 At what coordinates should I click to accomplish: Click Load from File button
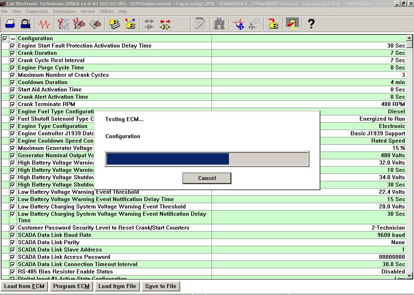point(117,286)
